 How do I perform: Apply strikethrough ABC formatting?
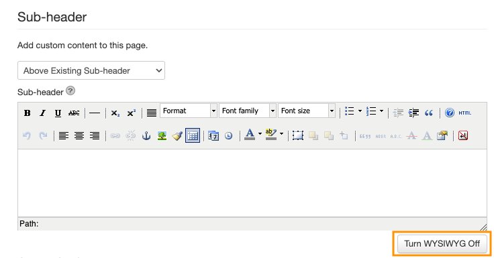coord(74,113)
